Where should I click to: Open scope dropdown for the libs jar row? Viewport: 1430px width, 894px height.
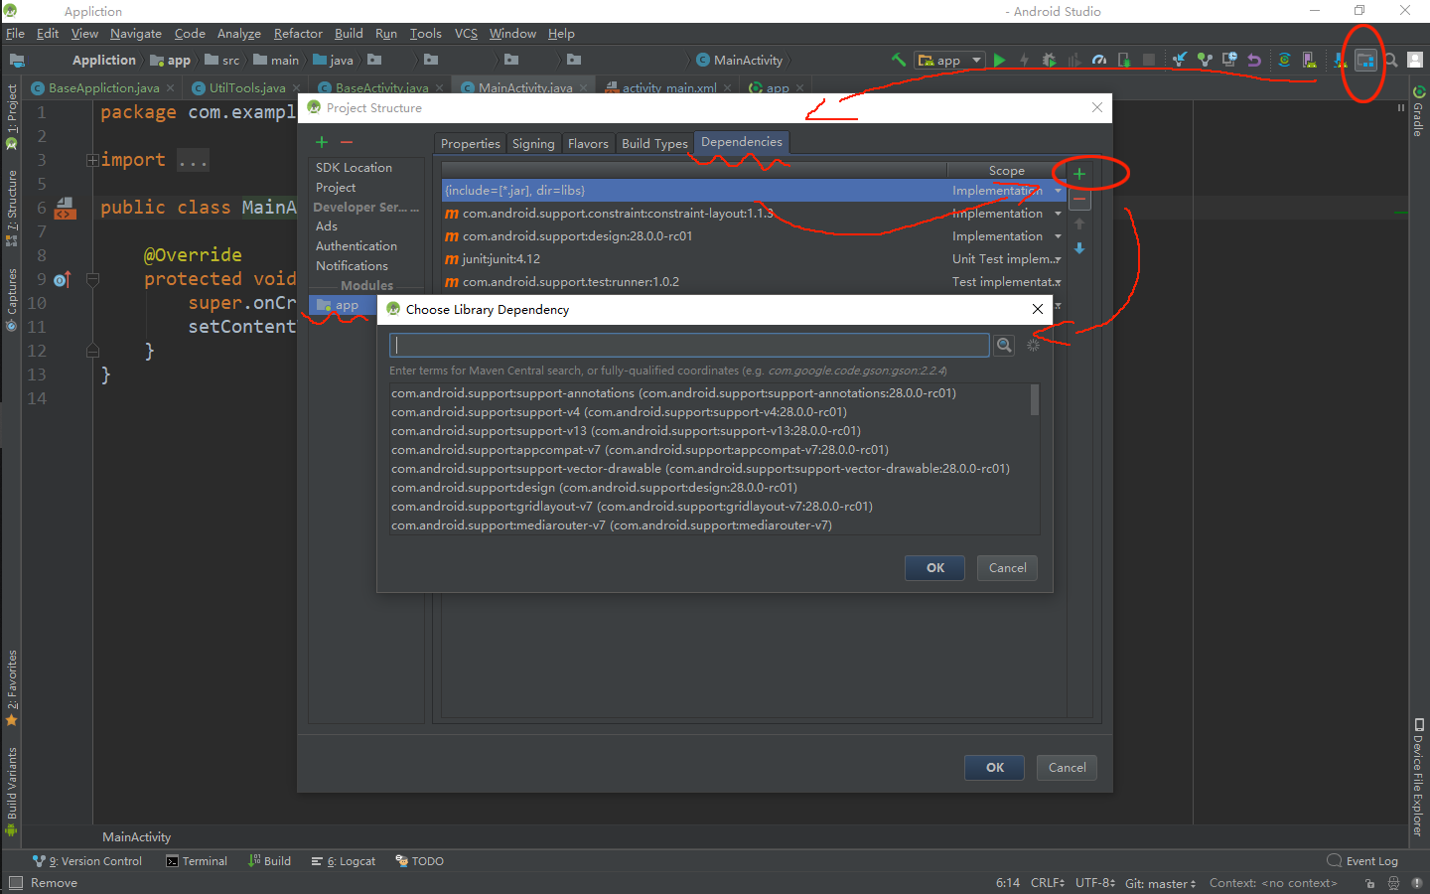1058,191
